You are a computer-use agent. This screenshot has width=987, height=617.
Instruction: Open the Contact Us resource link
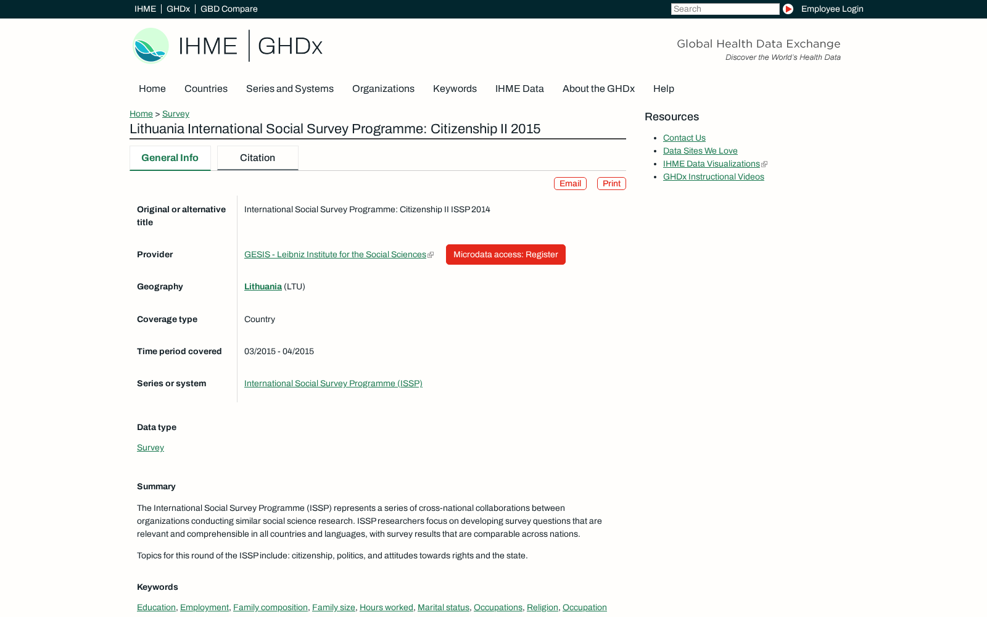pos(684,138)
